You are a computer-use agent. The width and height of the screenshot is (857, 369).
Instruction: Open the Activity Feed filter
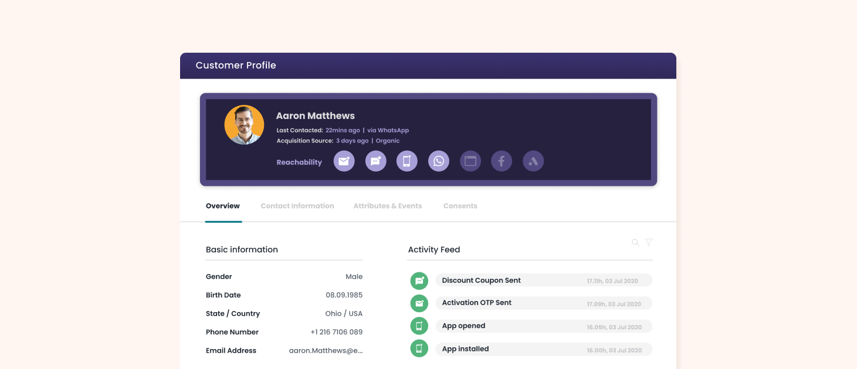coord(649,242)
